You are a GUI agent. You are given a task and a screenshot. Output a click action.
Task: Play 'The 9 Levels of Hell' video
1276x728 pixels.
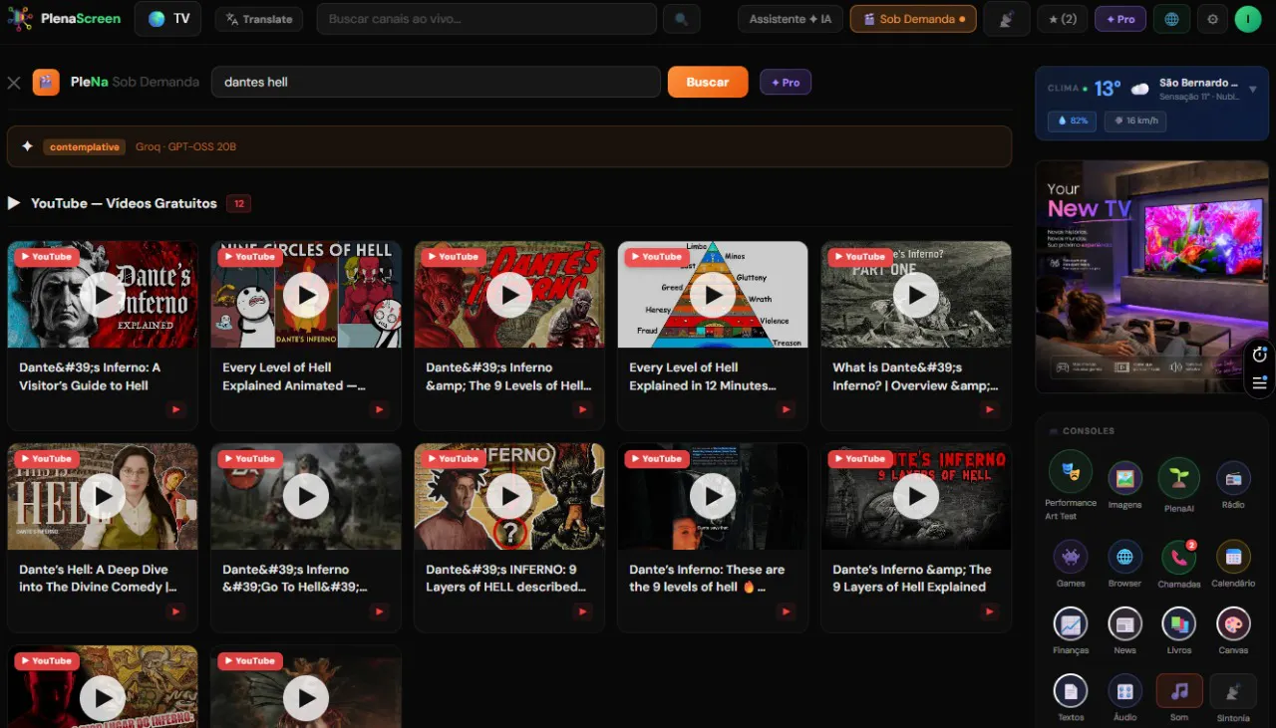pyautogui.click(x=509, y=295)
